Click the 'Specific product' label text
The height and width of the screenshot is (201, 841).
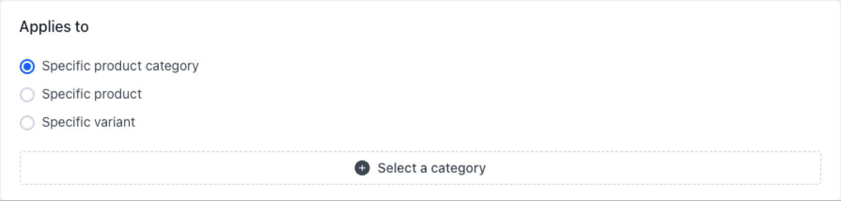92,94
